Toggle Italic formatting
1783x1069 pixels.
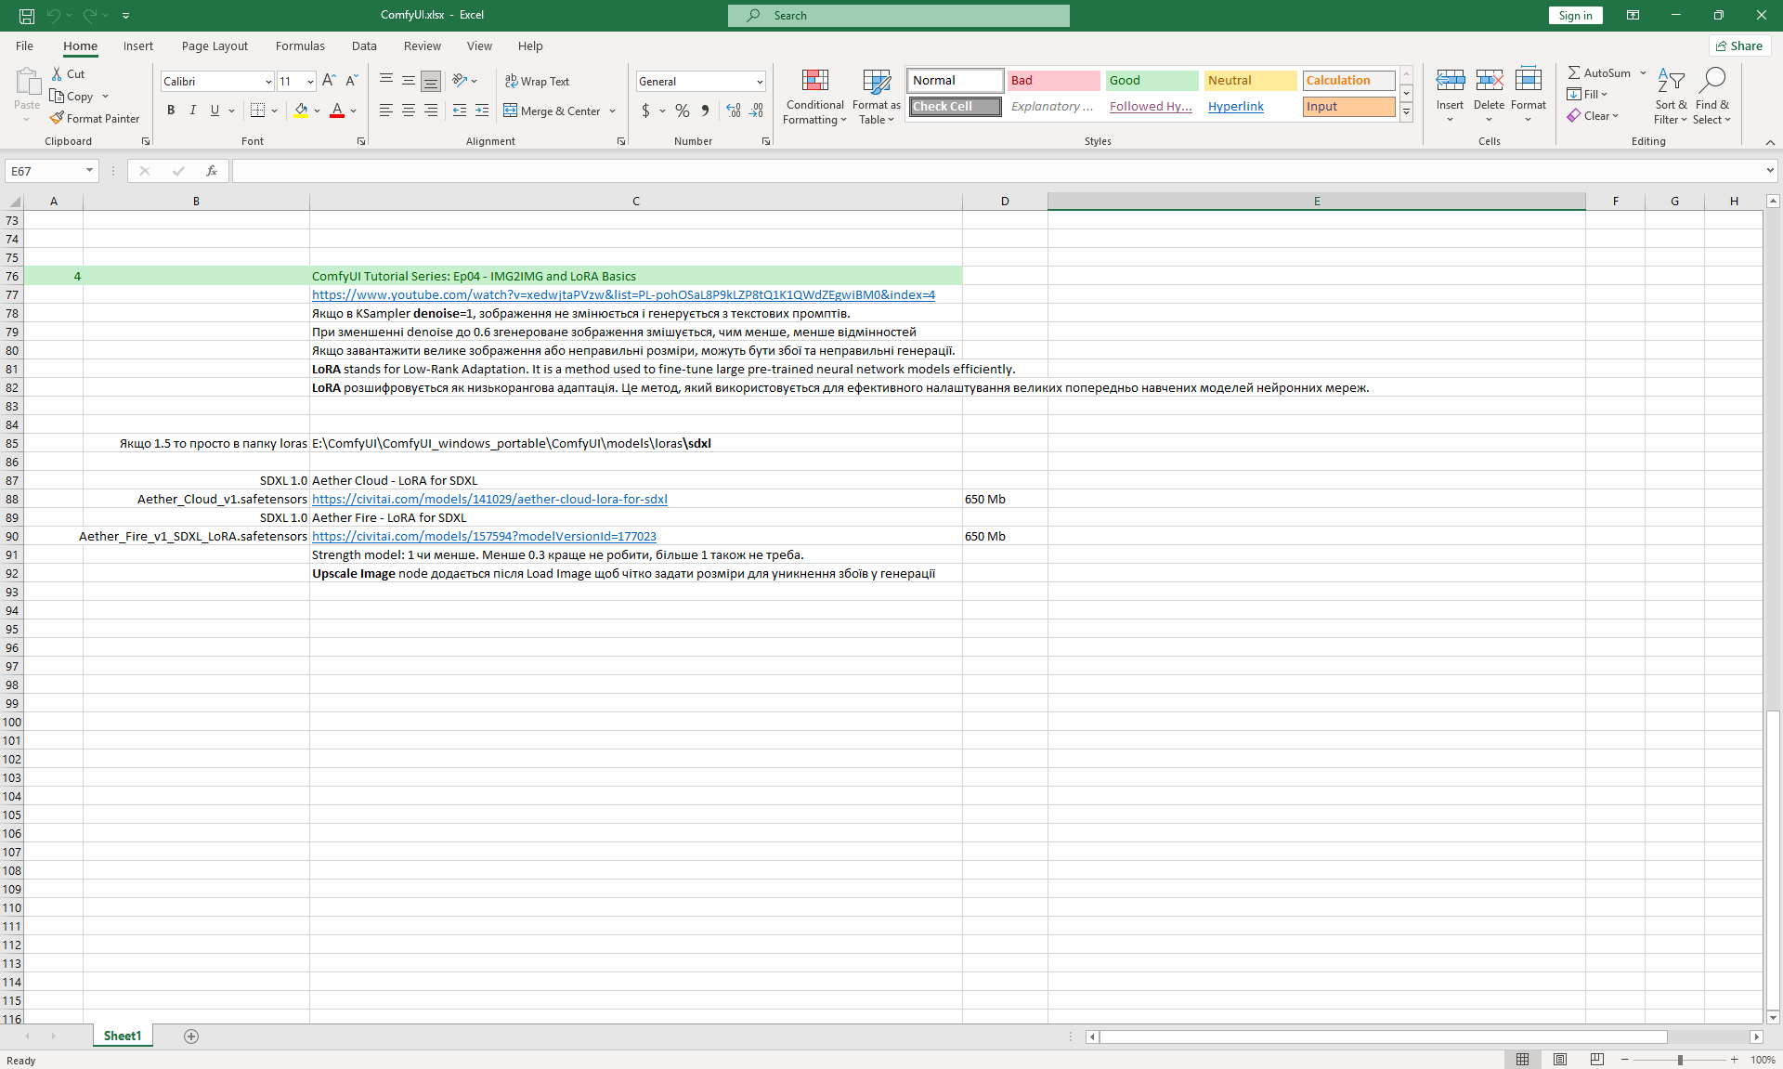pyautogui.click(x=193, y=111)
